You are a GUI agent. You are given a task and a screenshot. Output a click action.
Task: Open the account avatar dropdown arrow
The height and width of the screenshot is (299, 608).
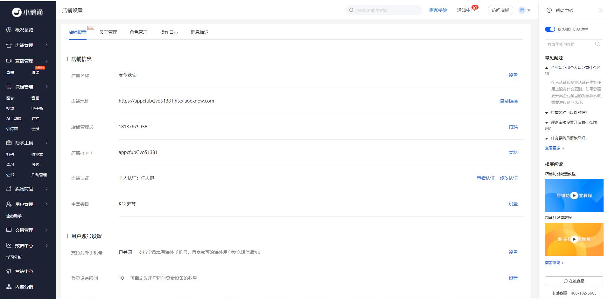coord(529,10)
